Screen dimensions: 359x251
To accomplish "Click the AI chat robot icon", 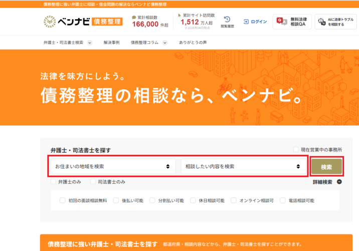I will [322, 22].
